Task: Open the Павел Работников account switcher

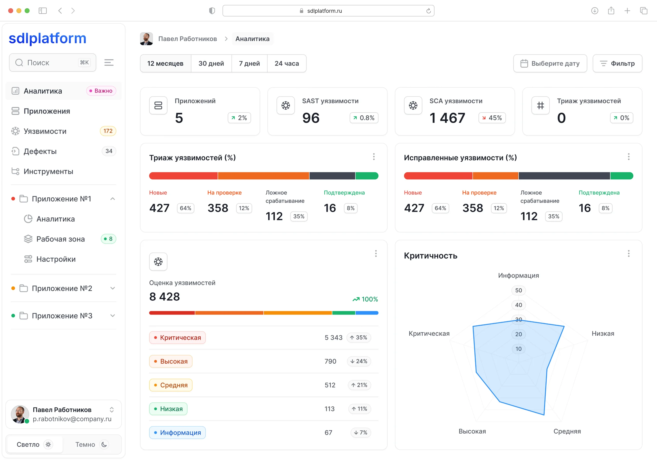Action: 111,410
